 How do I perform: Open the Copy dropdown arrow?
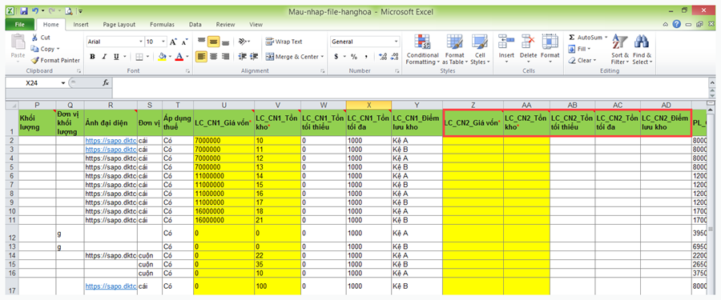click(x=58, y=49)
